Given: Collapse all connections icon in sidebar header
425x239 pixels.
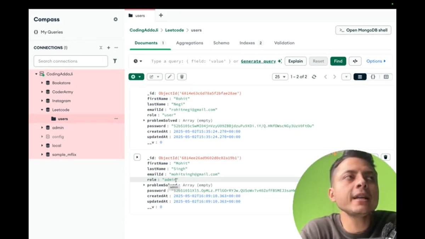Looking at the screenshot, I should tap(101, 48).
